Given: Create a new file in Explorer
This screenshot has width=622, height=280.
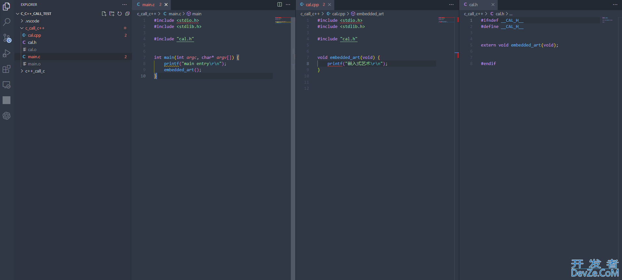Looking at the screenshot, I should [x=104, y=14].
